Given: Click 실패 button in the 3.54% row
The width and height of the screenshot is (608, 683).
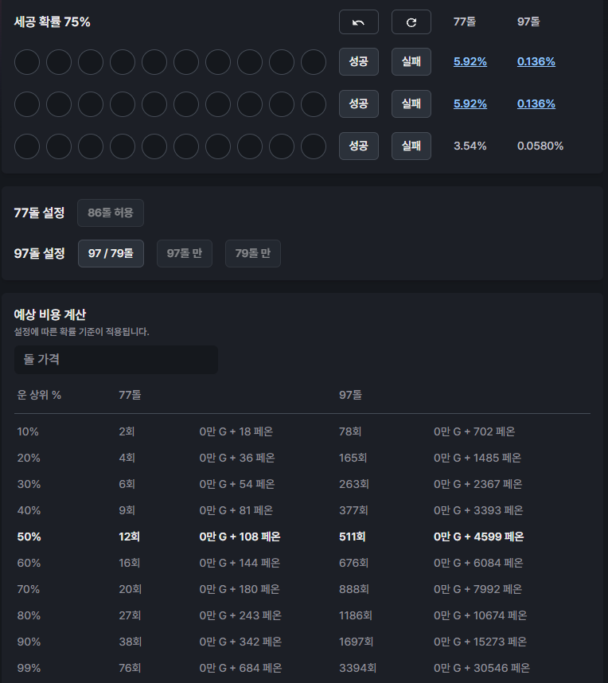Looking at the screenshot, I should pyautogui.click(x=411, y=146).
